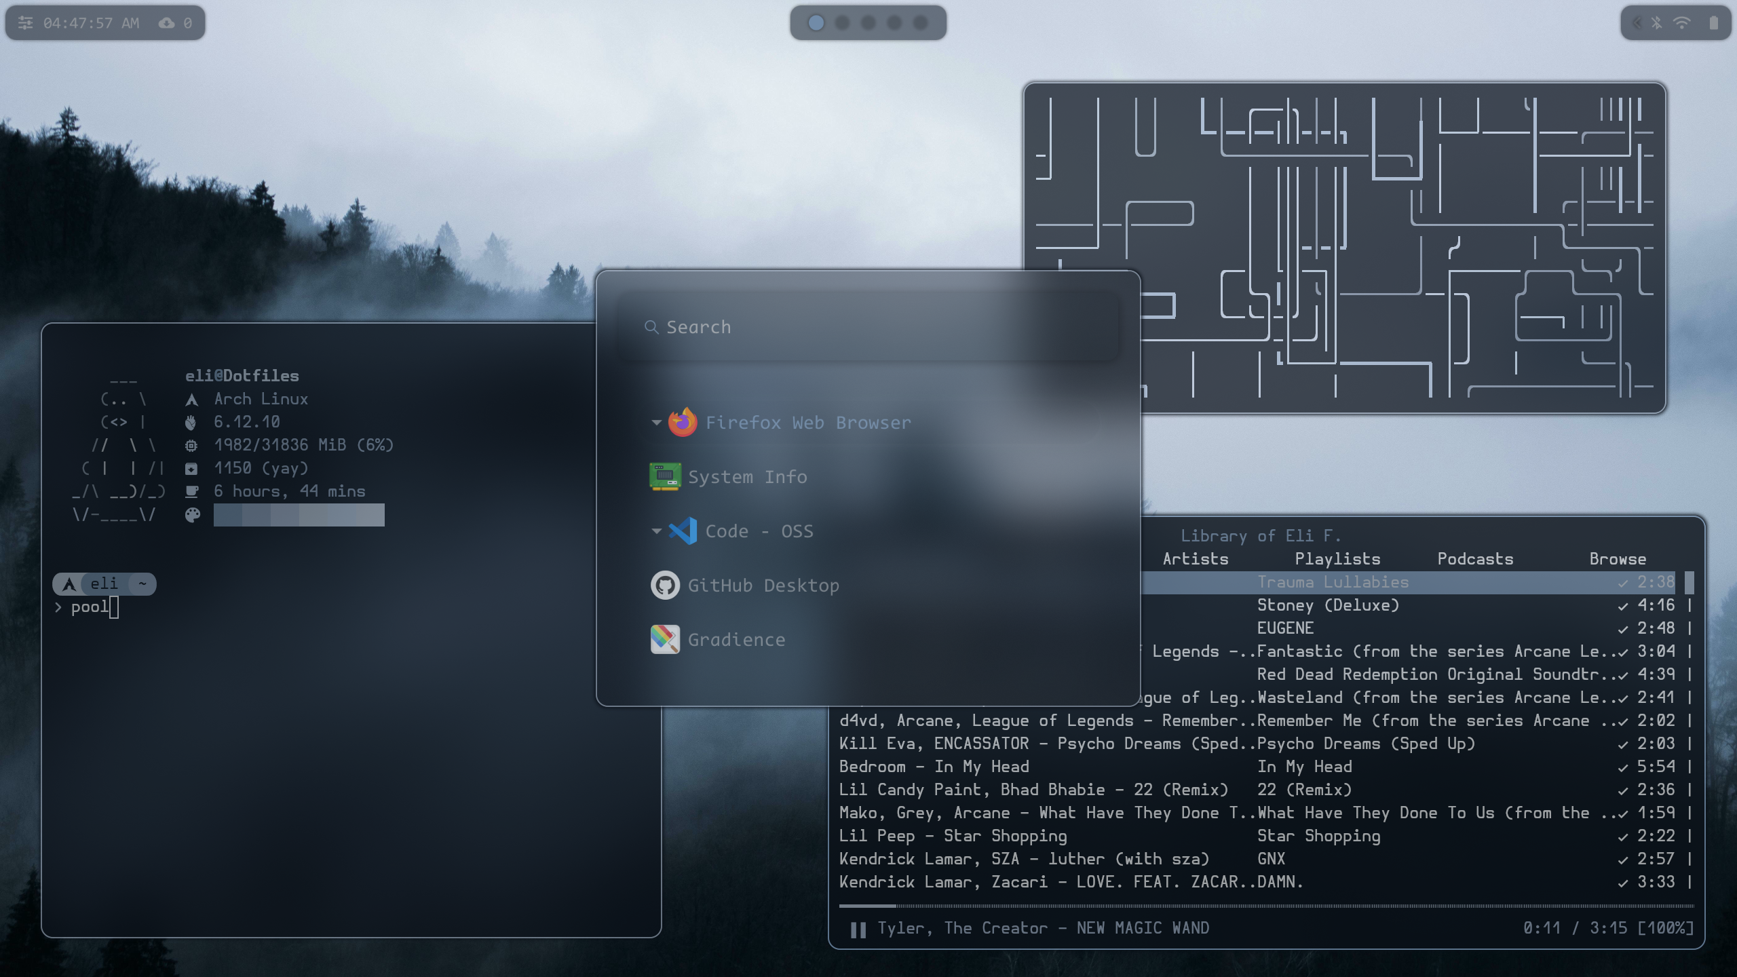Switch to the fifth workspace dot
The height and width of the screenshot is (977, 1737).
tap(920, 23)
